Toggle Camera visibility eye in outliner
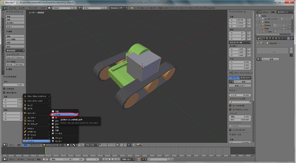The height and width of the screenshot is (163, 296). (x=283, y=25)
